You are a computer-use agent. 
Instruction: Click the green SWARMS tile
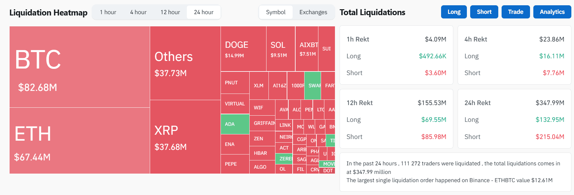312,85
